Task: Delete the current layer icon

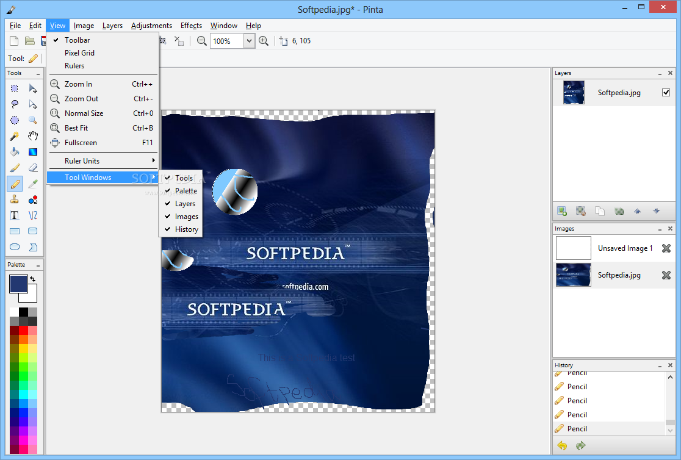Action: (581, 211)
